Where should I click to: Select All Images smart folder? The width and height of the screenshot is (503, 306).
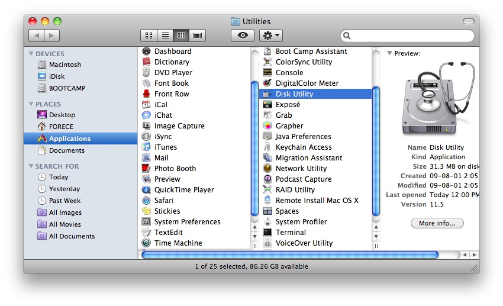click(x=60, y=212)
